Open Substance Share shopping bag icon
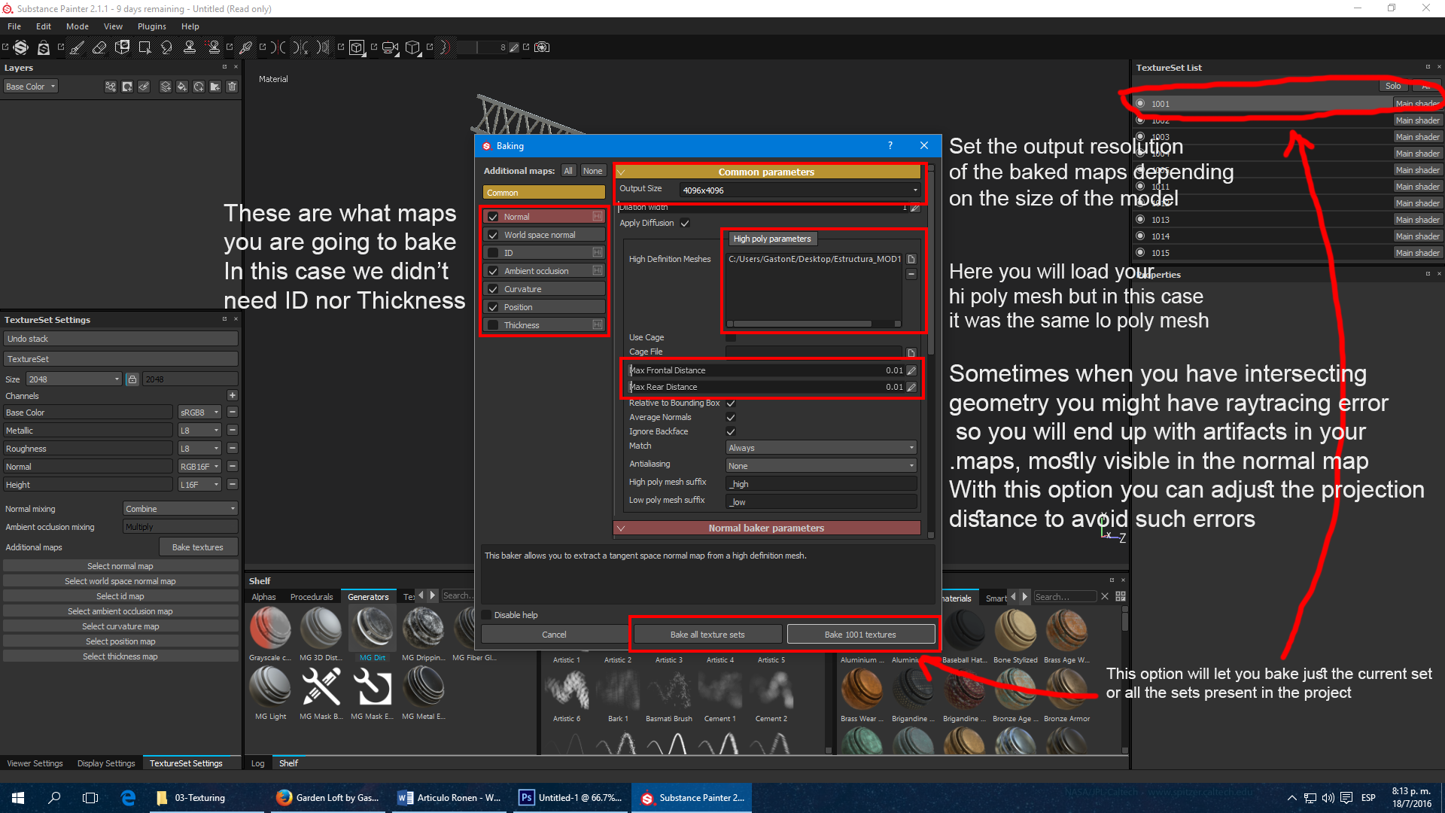Screen dimensions: 1445x813 (x=44, y=47)
